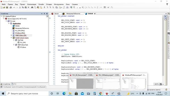This screenshot has height=96, width=170.
Task: Open Компиляция menu
Action: tap(32, 4)
